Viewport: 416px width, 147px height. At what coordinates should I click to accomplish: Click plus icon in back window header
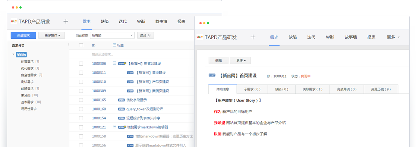coord(66,22)
